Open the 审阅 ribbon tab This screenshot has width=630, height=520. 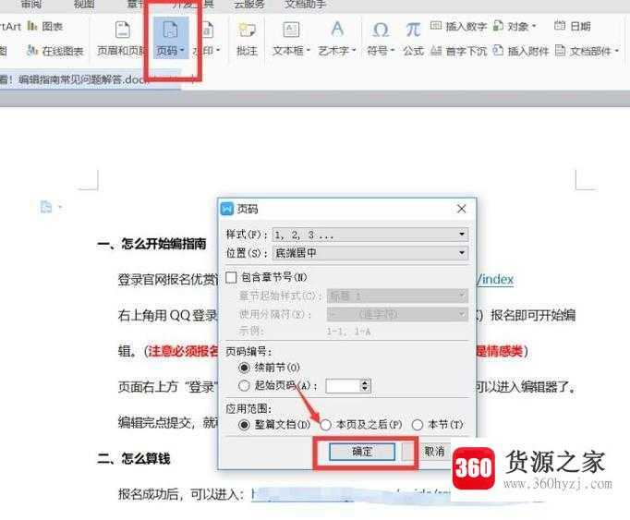(31, 4)
